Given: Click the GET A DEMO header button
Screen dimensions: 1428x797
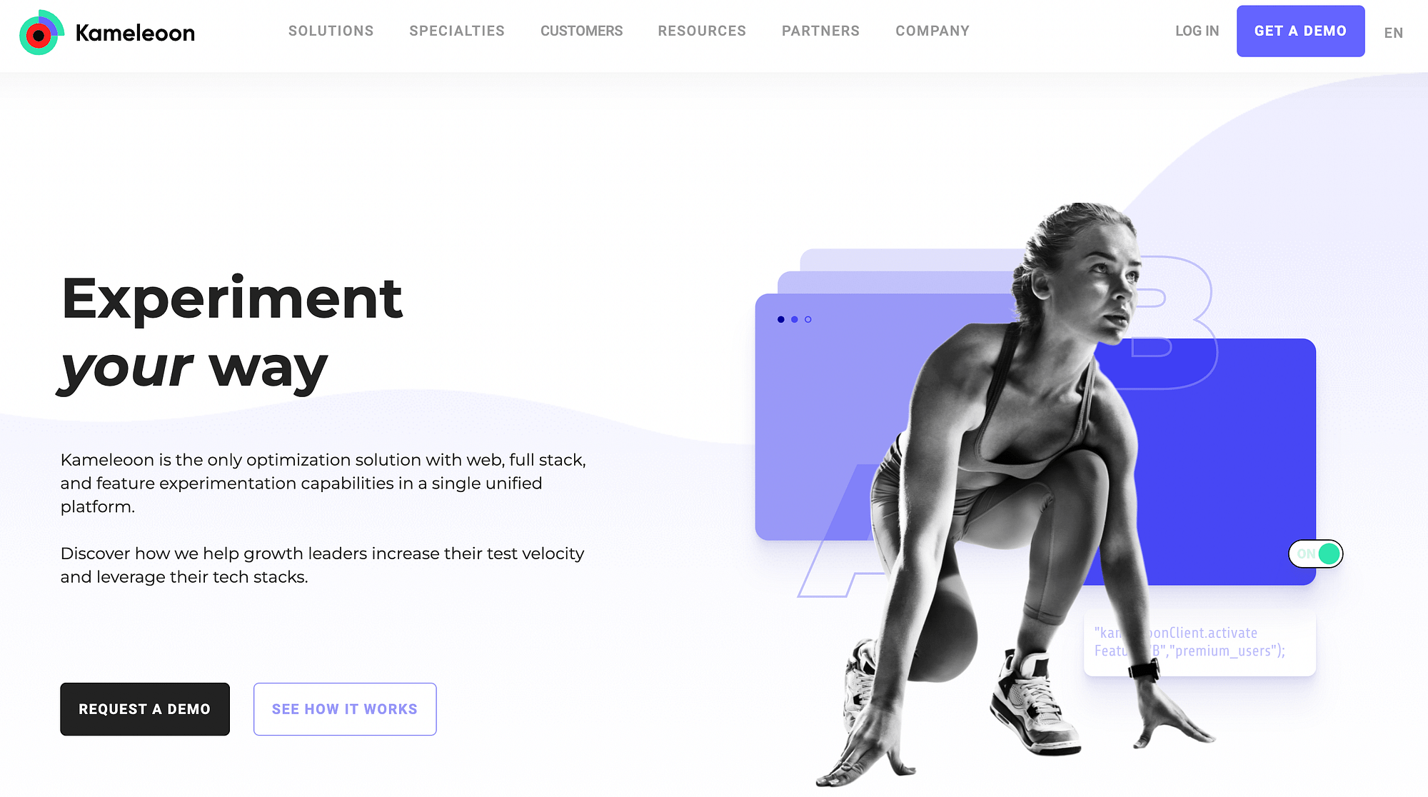Looking at the screenshot, I should click(1300, 31).
